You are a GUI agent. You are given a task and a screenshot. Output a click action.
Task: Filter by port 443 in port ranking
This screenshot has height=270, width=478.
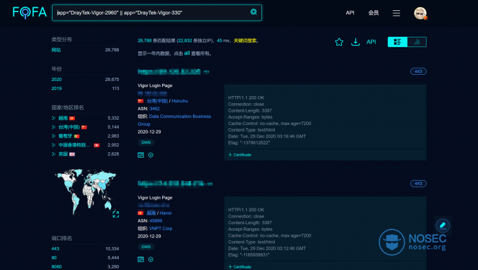pyautogui.click(x=55, y=249)
